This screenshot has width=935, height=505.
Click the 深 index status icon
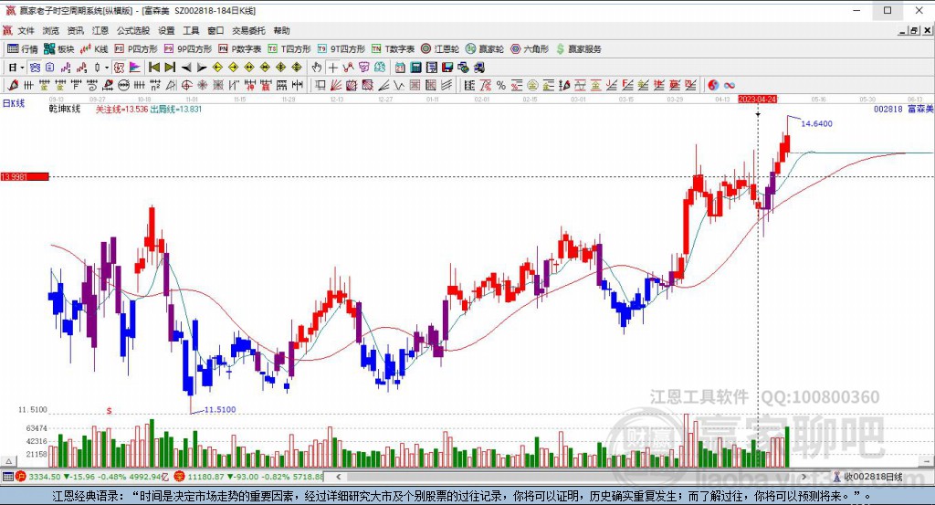180,477
